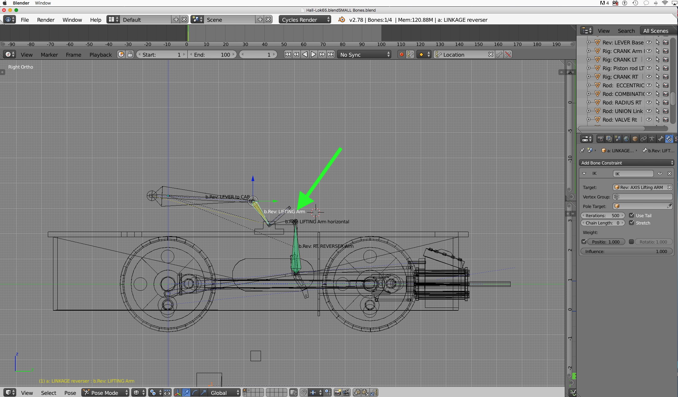
Task: Open the Render Layers properties tab
Action: [x=609, y=139]
